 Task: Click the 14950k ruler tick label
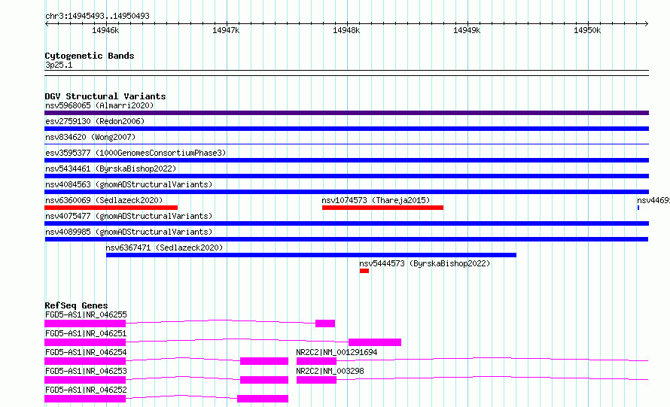click(587, 30)
